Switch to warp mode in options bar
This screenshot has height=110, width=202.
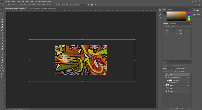click(88, 5)
